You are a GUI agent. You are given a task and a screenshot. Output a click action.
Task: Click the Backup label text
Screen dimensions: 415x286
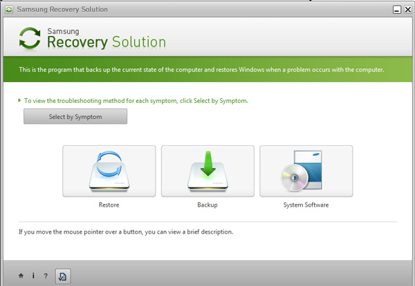pos(207,205)
